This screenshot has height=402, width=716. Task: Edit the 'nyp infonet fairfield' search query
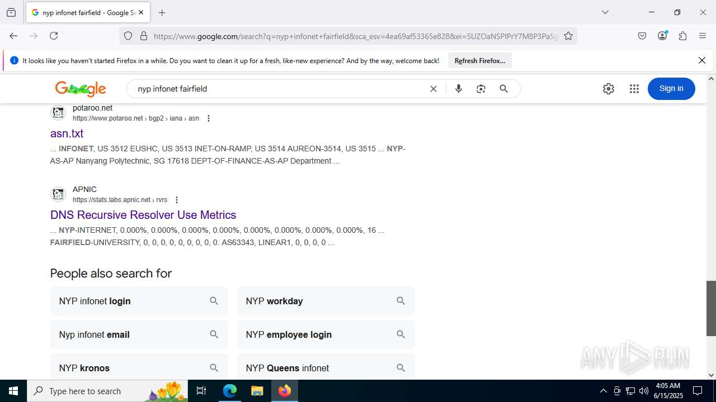pos(280,89)
